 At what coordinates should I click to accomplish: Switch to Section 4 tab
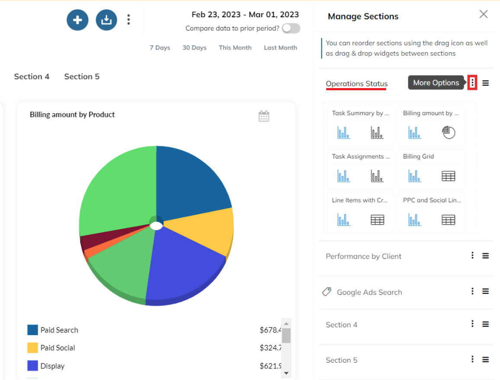[32, 77]
